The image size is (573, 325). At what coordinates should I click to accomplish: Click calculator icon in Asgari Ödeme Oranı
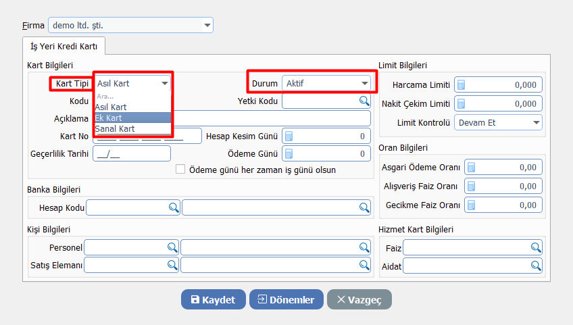click(472, 168)
